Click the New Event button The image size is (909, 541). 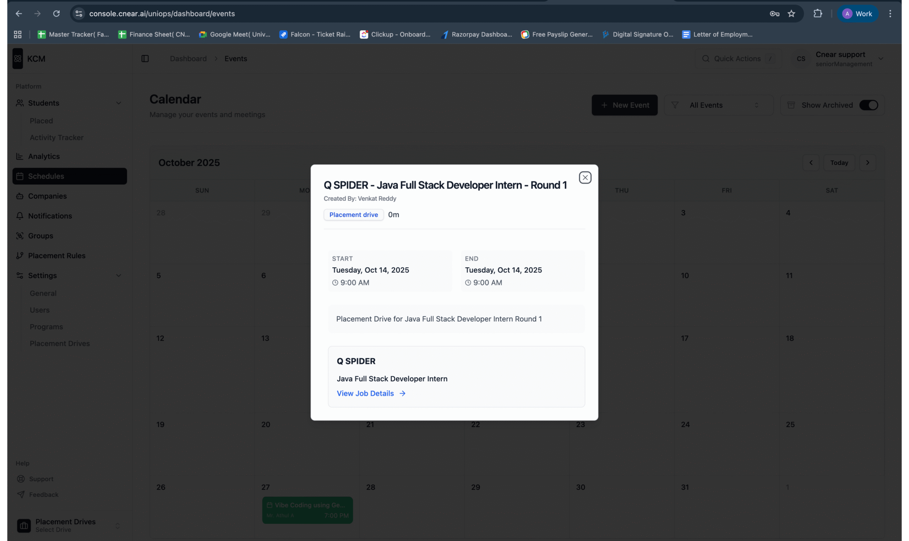pos(624,105)
